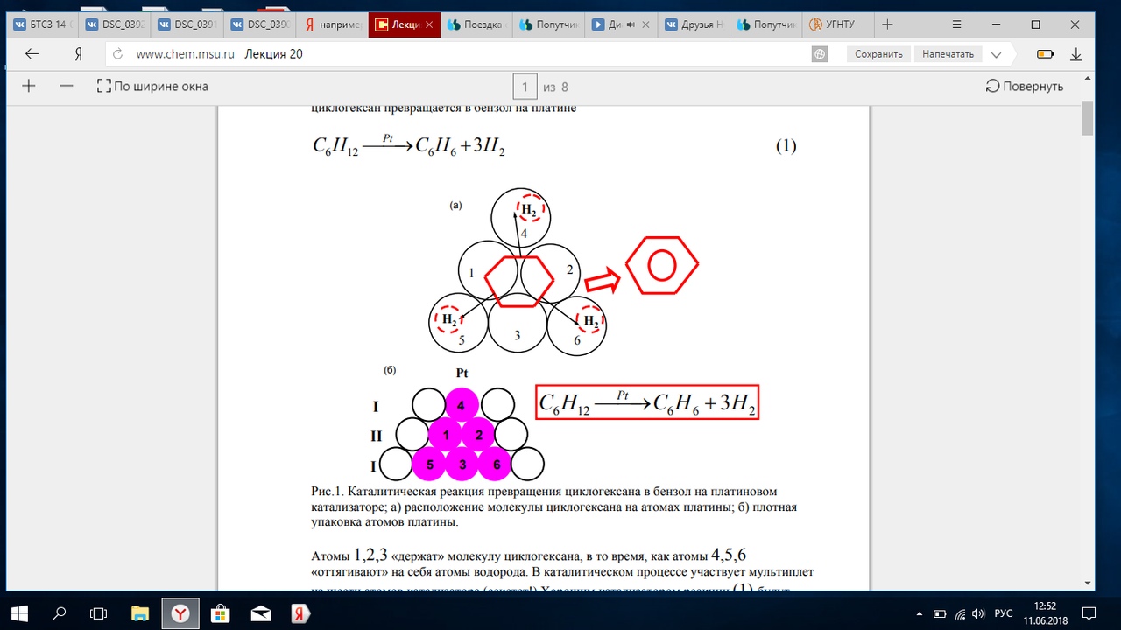The image size is (1121, 630).
Task: Open the РУС language selector
Action: coord(1004,613)
